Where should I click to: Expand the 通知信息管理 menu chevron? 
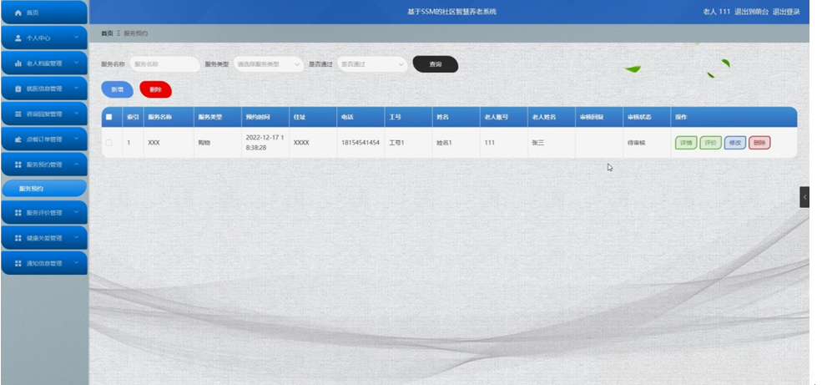click(77, 264)
